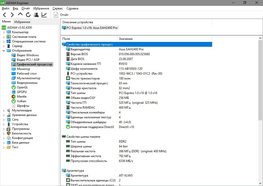Open the Справка menu
The height and width of the screenshot is (186, 263).
tap(72, 8)
